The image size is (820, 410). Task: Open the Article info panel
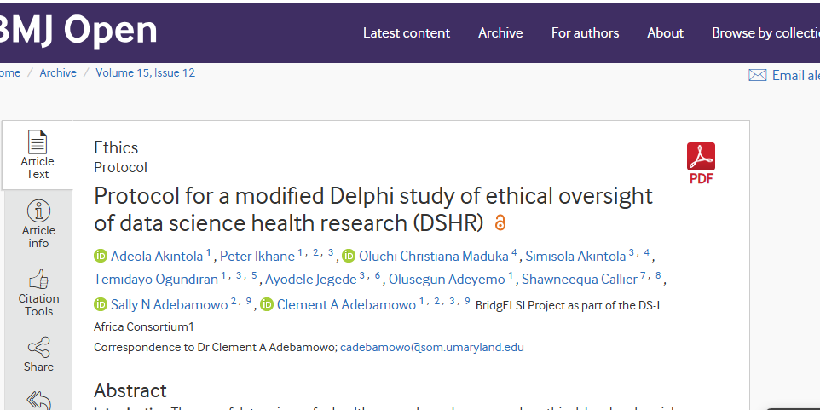[x=38, y=223]
